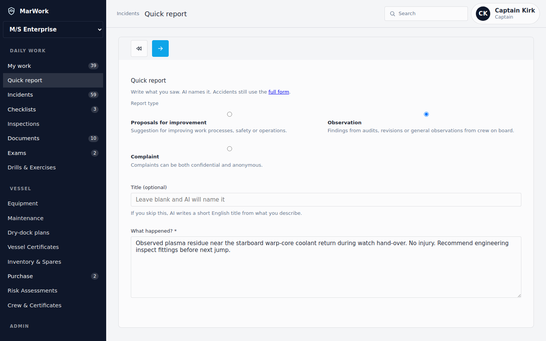Open My work in the sidebar

[53, 66]
